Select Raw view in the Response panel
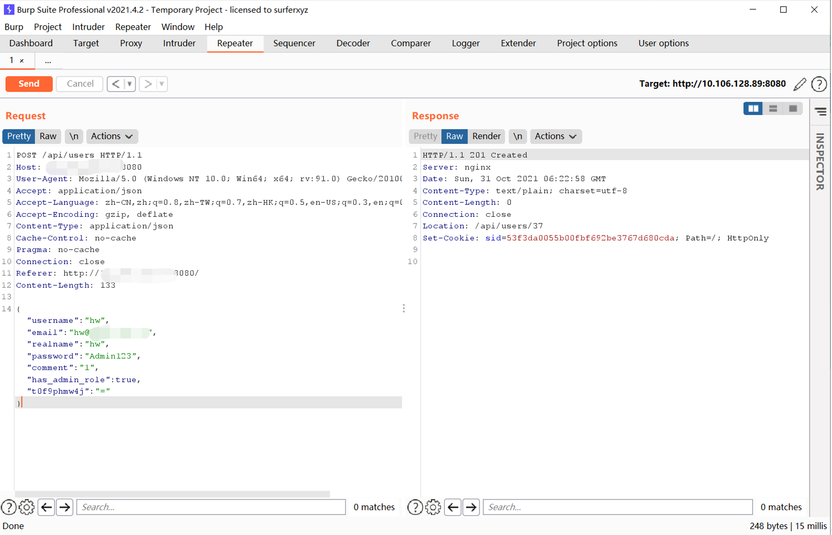832x535 pixels. point(454,136)
